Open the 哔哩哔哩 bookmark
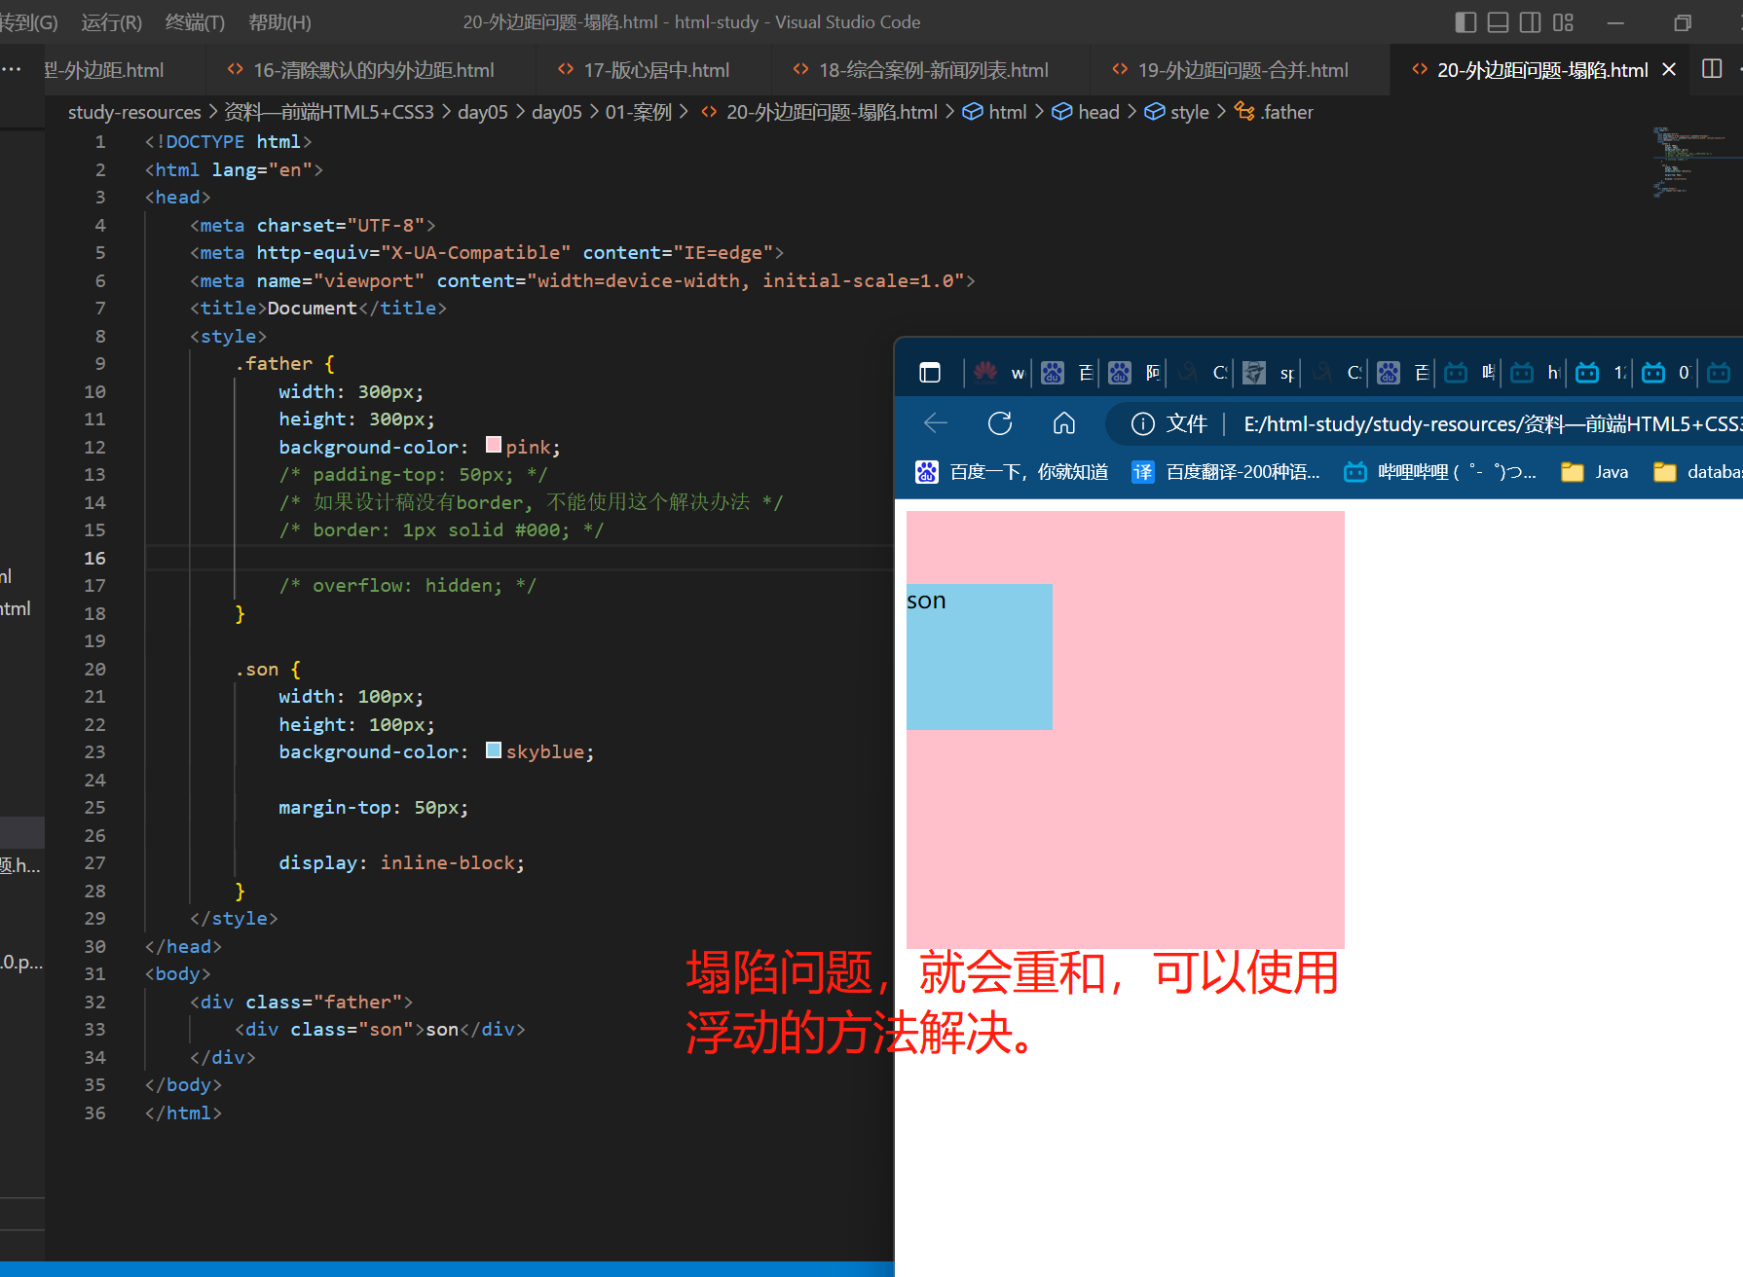 click(1441, 472)
